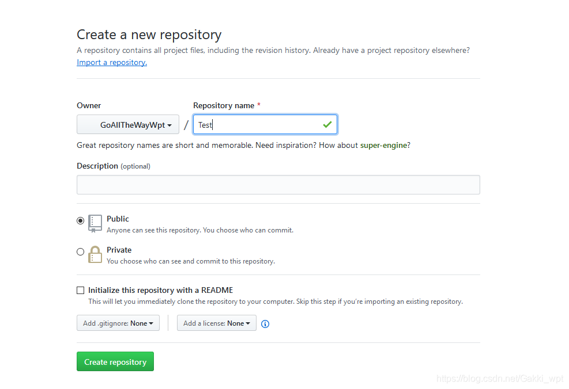Open the Add a license dropdown
This screenshot has height=389, width=569.
[217, 323]
